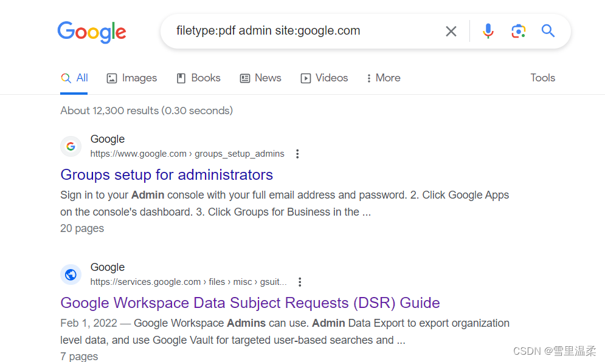Click the Images tab camera icon

coord(111,78)
